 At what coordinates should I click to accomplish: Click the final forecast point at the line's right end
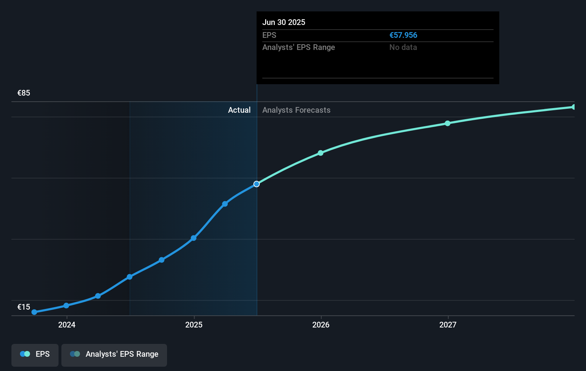click(x=574, y=107)
